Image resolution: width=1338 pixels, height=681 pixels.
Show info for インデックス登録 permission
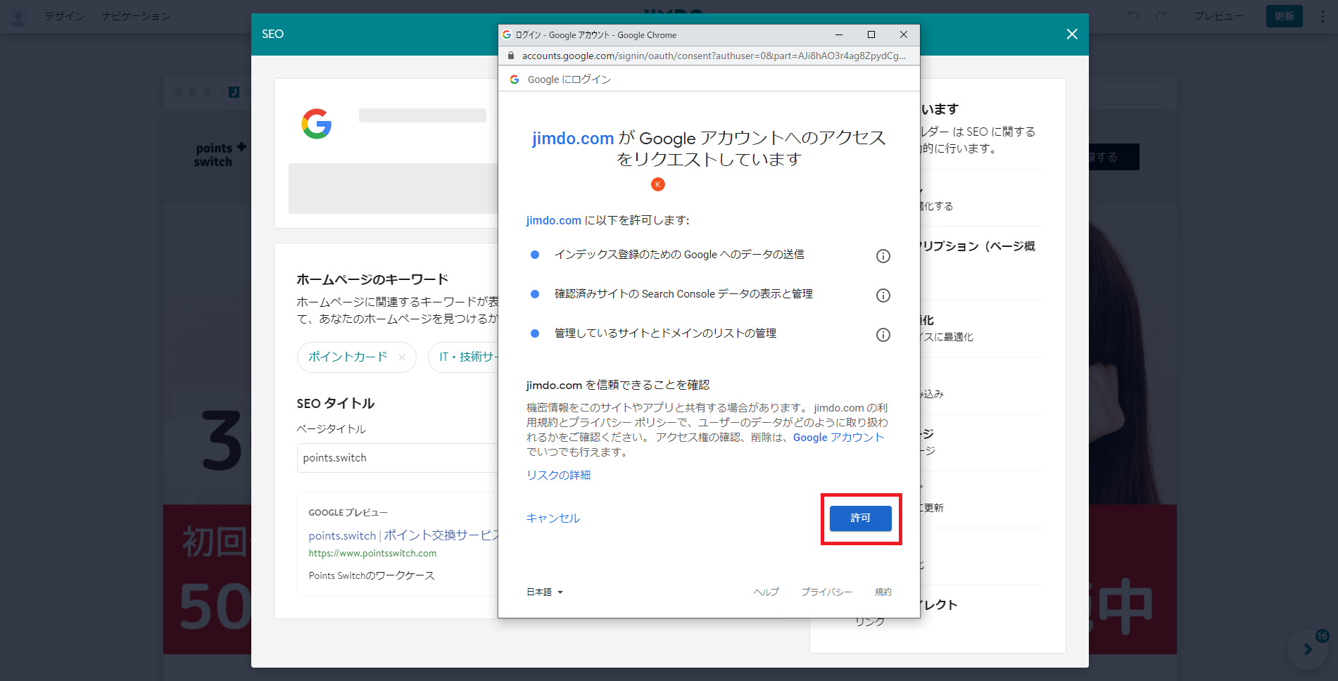883,256
